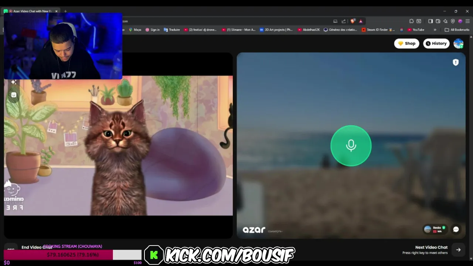Toggle the browser sidebar panel icon
Image resolution: width=473 pixels, height=266 pixels.
click(431, 21)
